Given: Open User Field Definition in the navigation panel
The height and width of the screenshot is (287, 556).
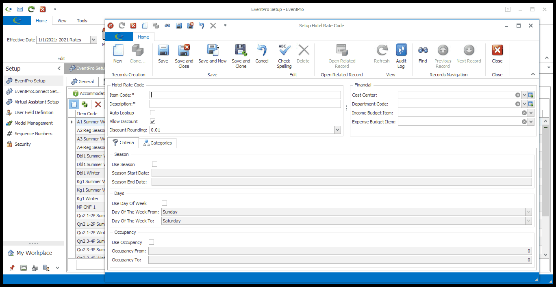Looking at the screenshot, I should click(33, 112).
